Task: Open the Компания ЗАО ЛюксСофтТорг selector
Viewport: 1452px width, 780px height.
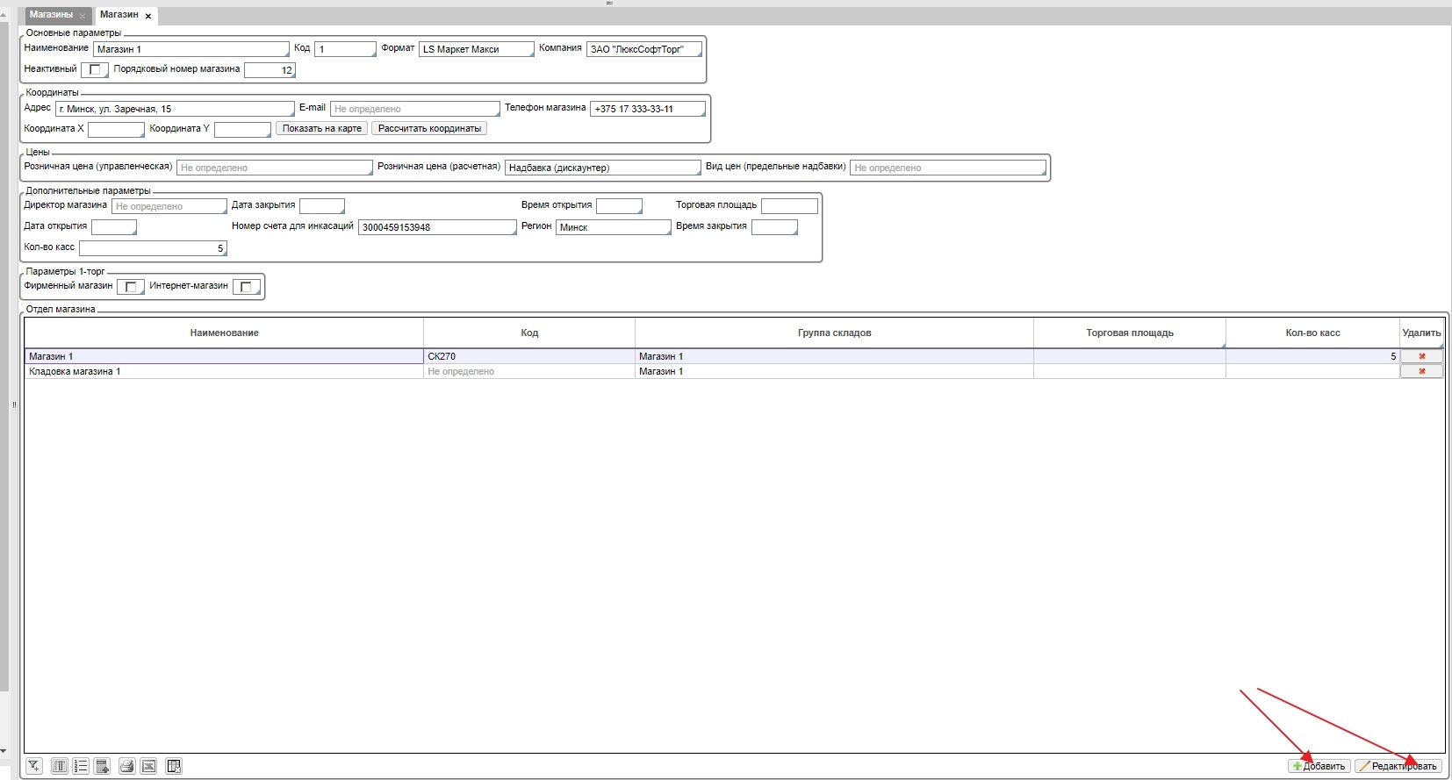Action: click(x=643, y=49)
